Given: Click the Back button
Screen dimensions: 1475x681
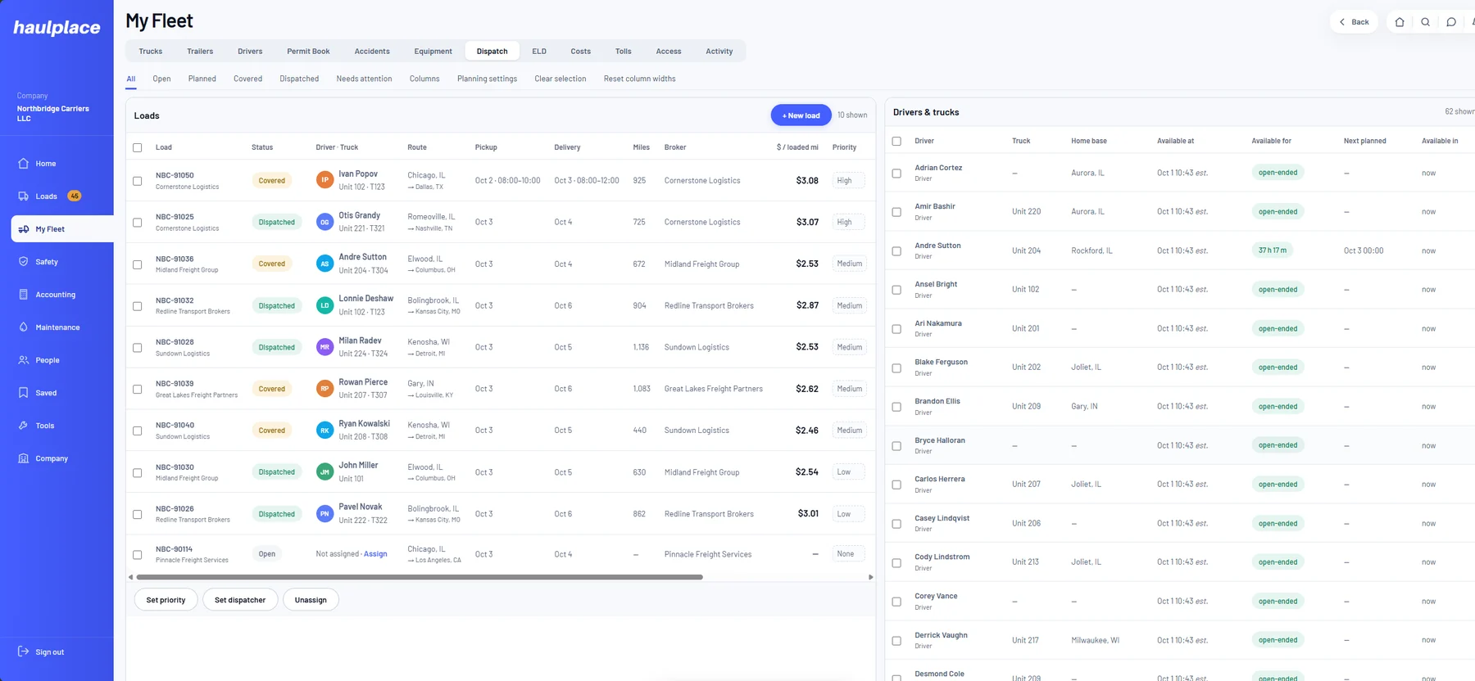Looking at the screenshot, I should coord(1354,22).
